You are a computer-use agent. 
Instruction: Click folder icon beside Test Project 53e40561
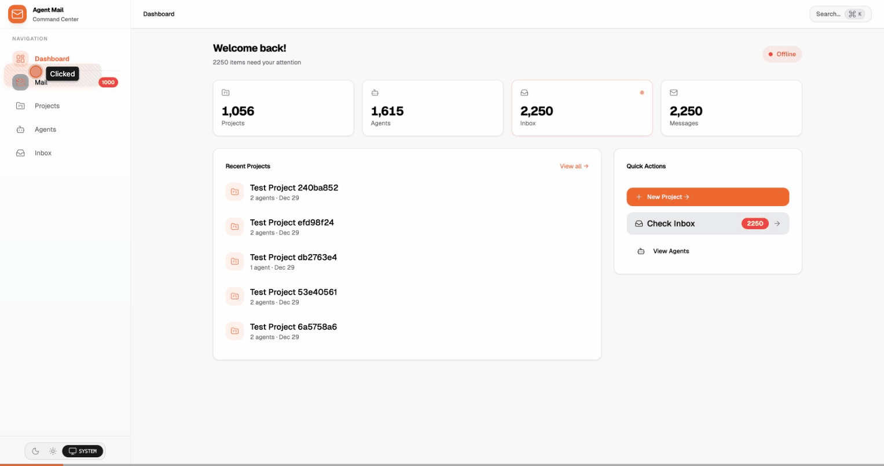234,296
